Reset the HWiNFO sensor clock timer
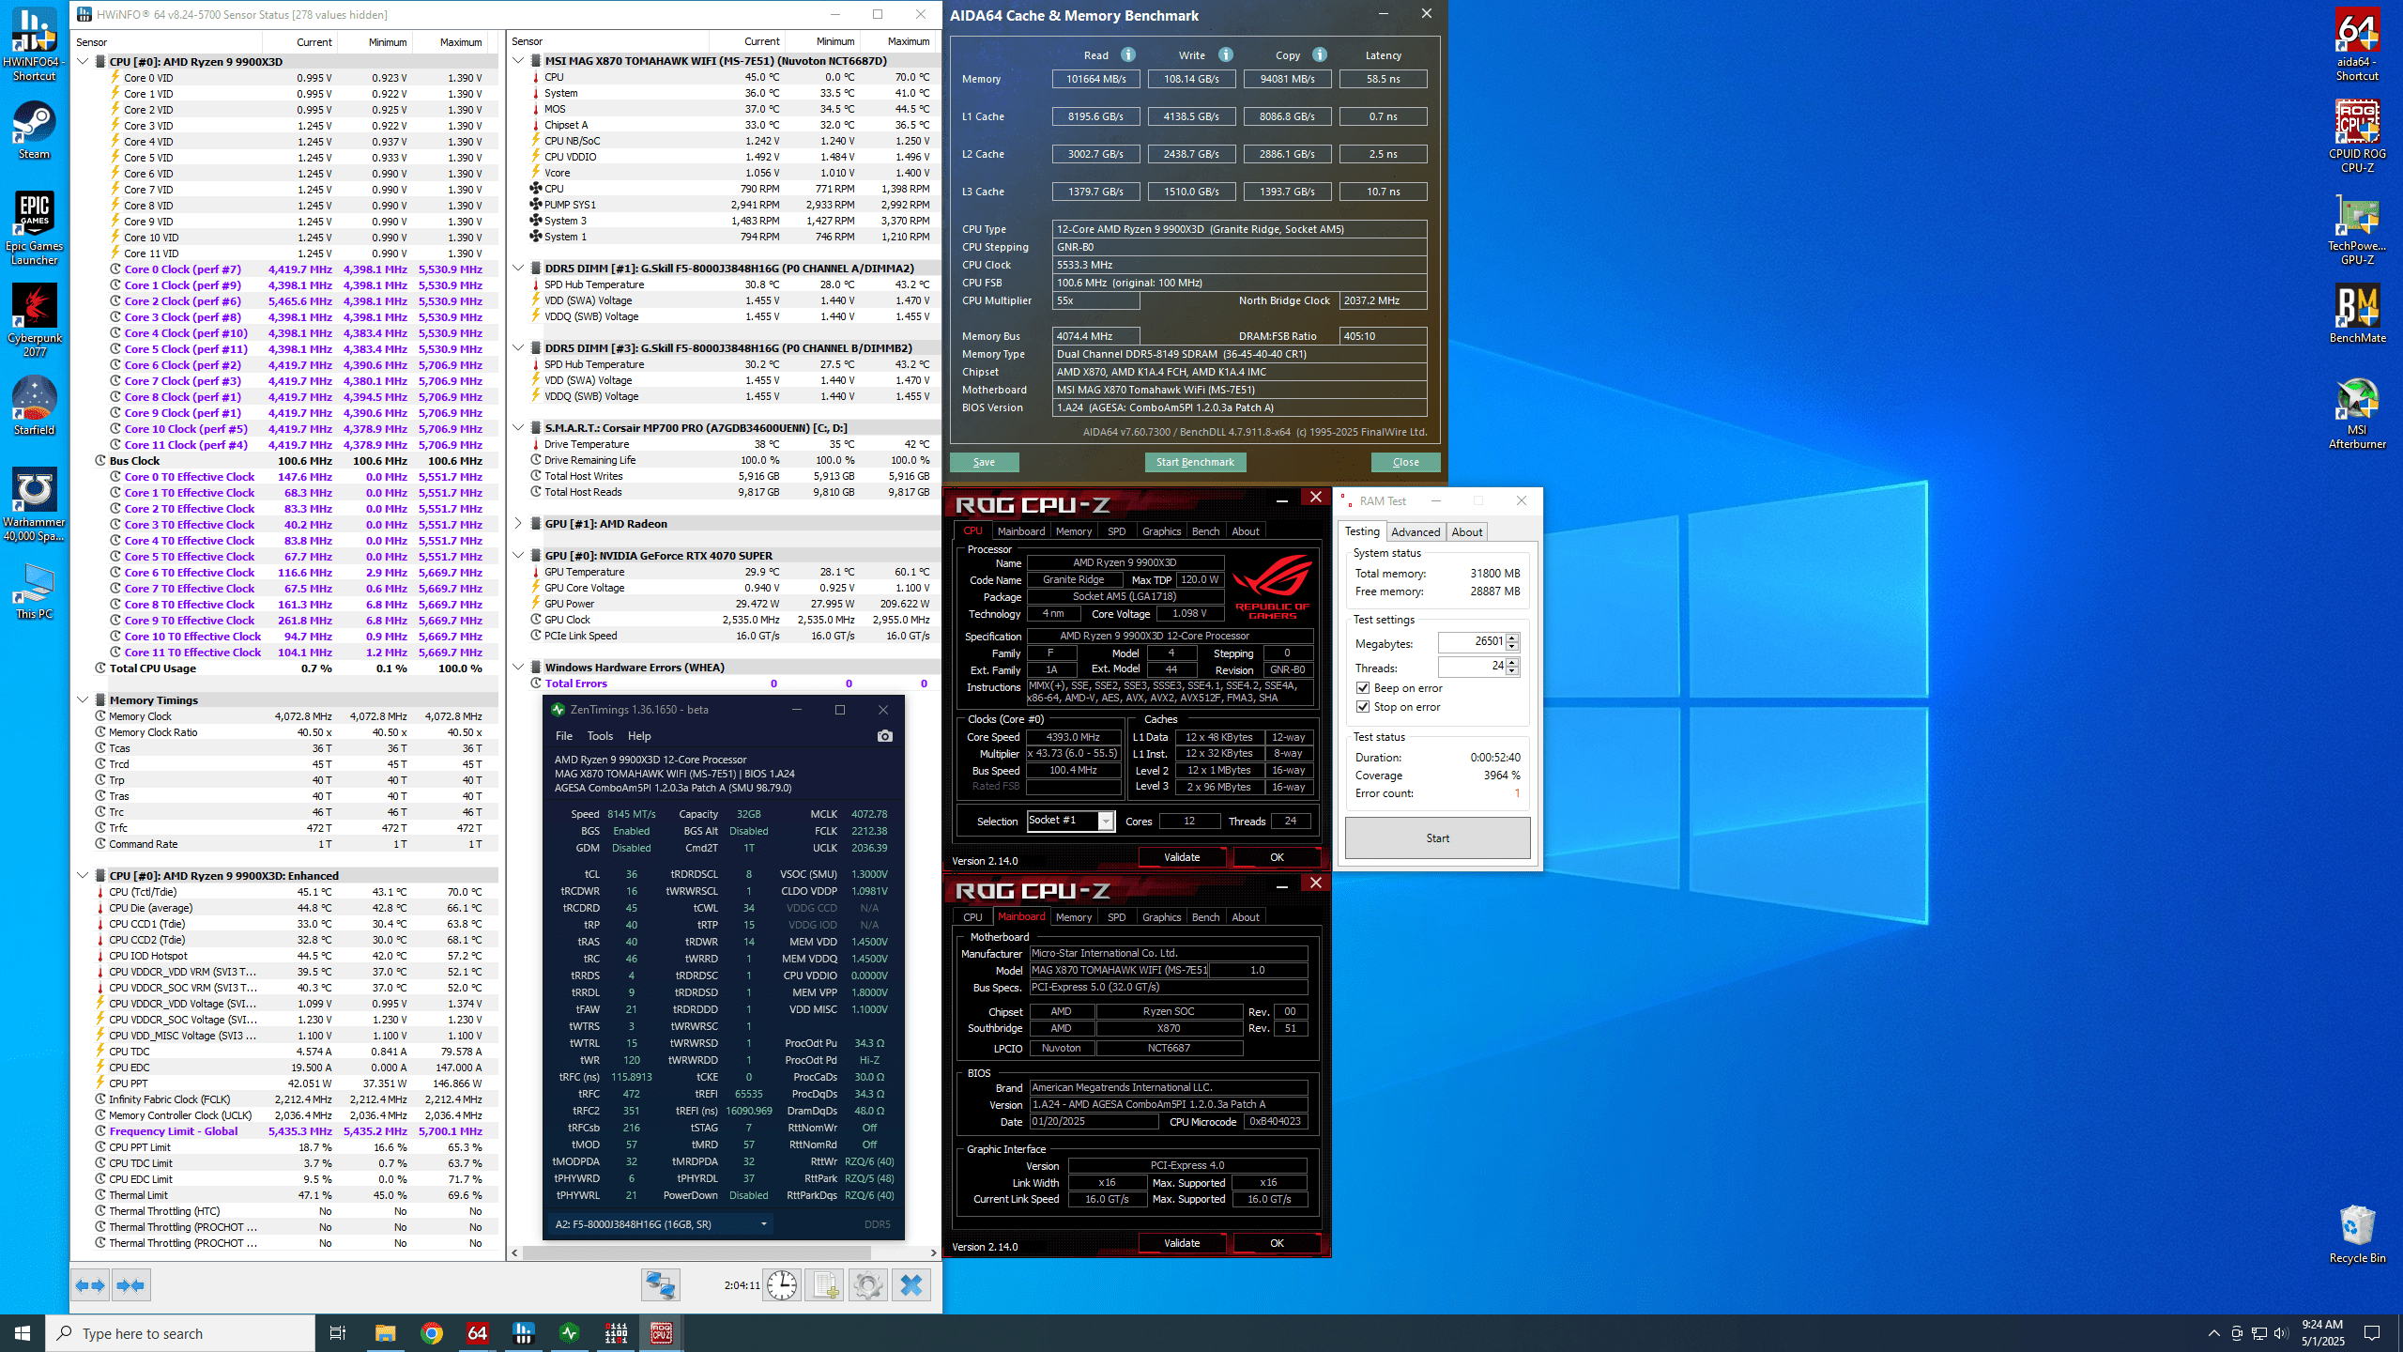This screenshot has height=1352, width=2403. pyautogui.click(x=782, y=1285)
